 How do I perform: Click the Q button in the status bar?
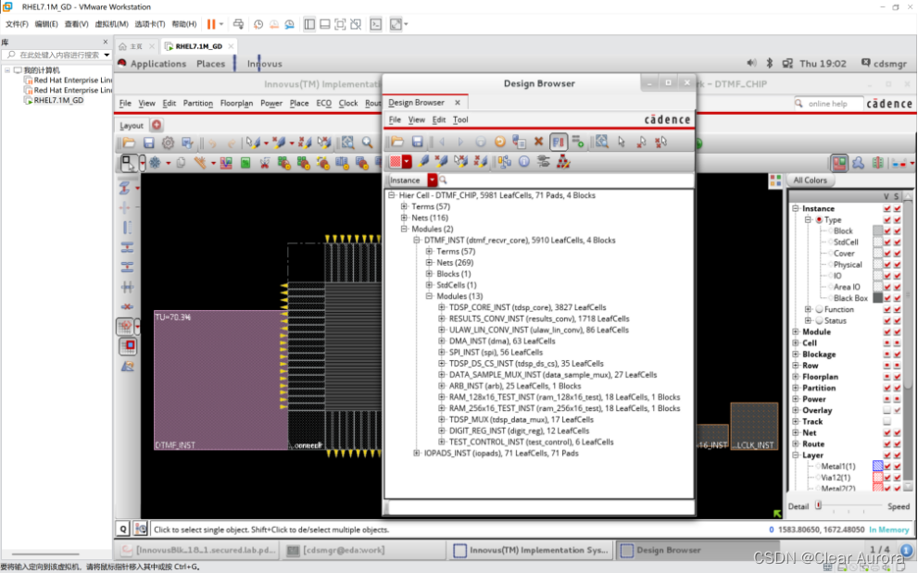pos(123,529)
